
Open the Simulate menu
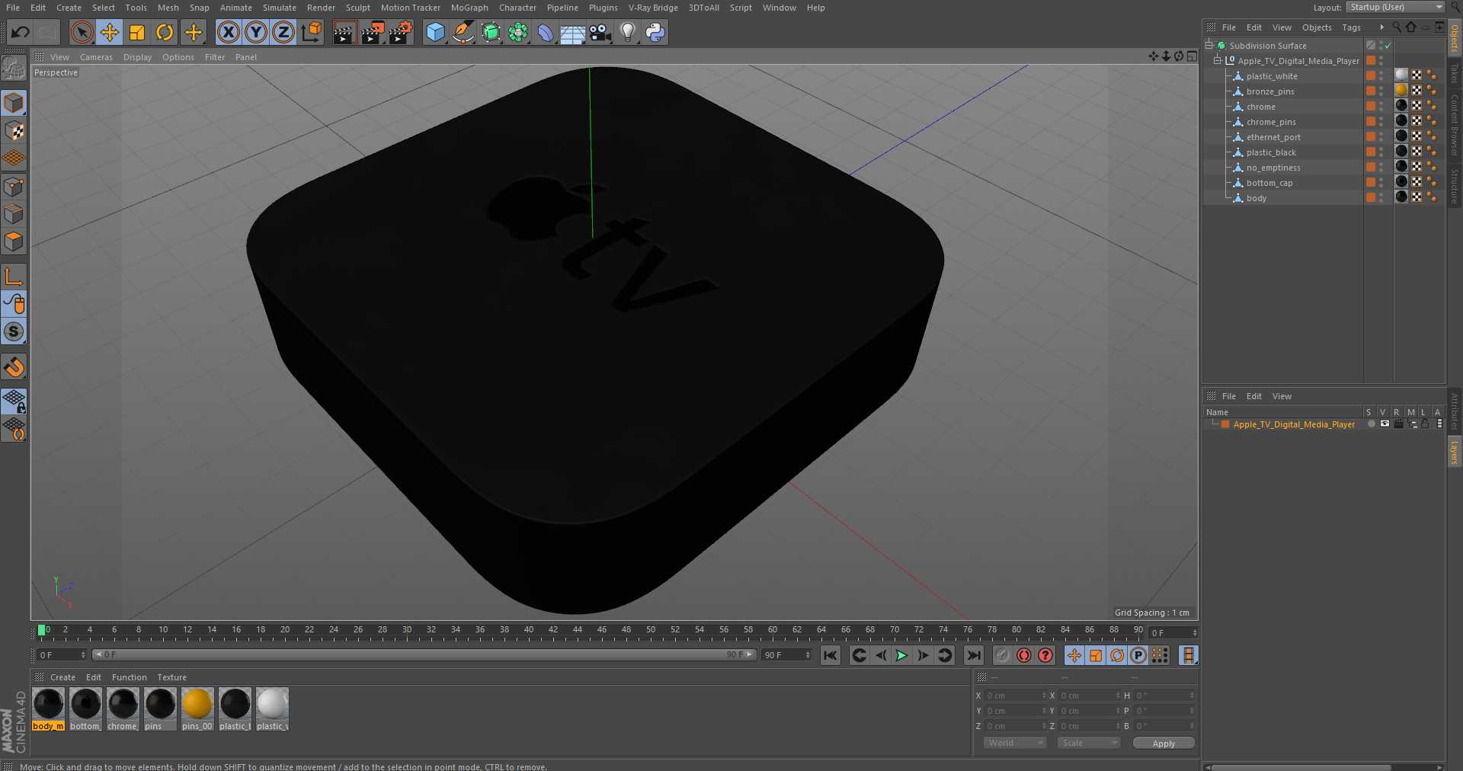[x=280, y=8]
